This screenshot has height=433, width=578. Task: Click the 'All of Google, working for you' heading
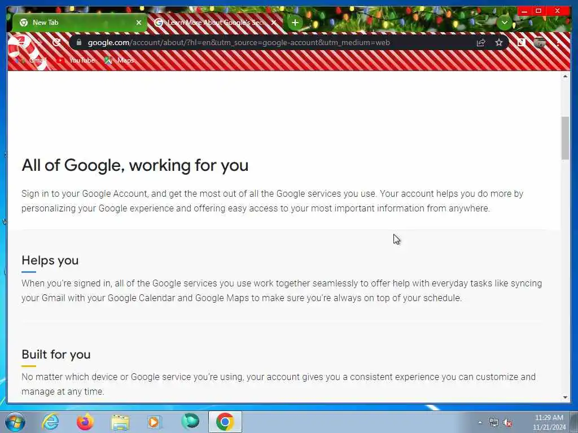click(x=135, y=165)
